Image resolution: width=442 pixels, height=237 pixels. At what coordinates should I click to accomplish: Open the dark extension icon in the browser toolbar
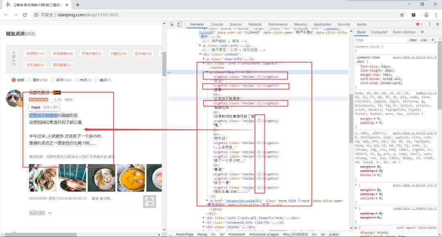click(x=413, y=15)
